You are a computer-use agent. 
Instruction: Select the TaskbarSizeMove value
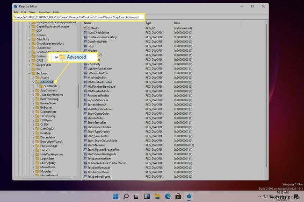(98, 172)
